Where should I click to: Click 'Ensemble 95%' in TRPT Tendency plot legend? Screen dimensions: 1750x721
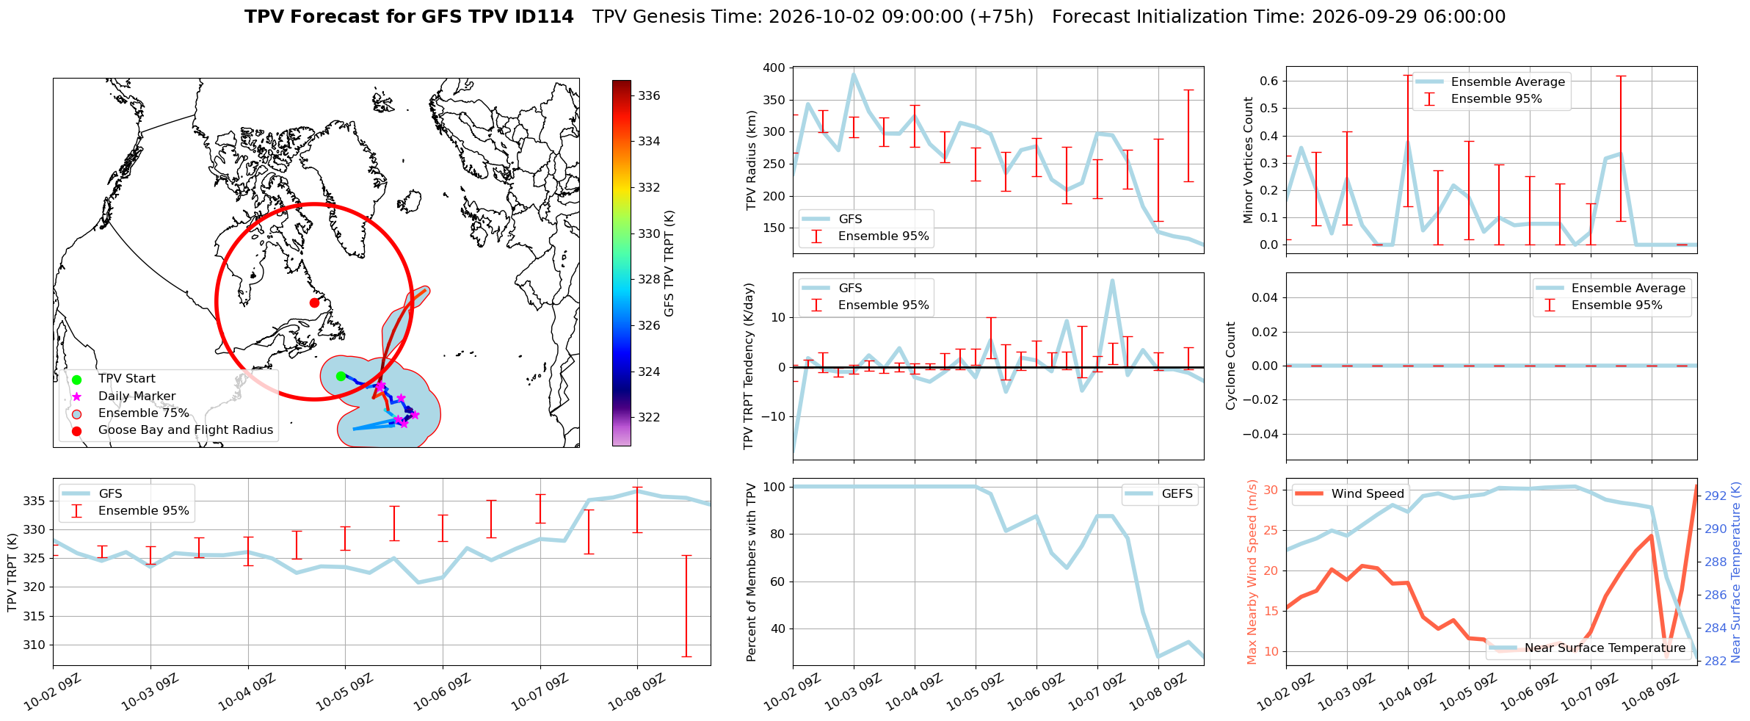884,305
